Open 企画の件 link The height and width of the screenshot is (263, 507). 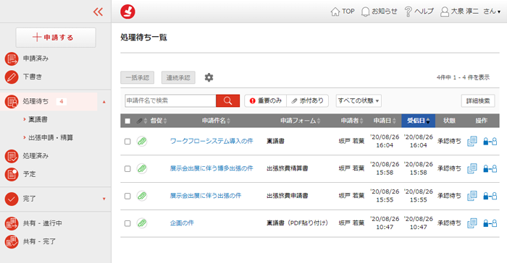tap(182, 223)
